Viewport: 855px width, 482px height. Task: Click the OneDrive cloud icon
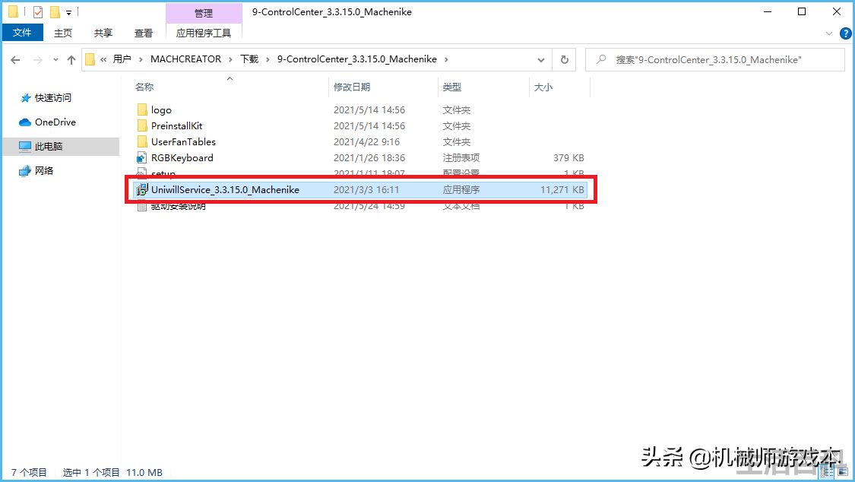[25, 122]
